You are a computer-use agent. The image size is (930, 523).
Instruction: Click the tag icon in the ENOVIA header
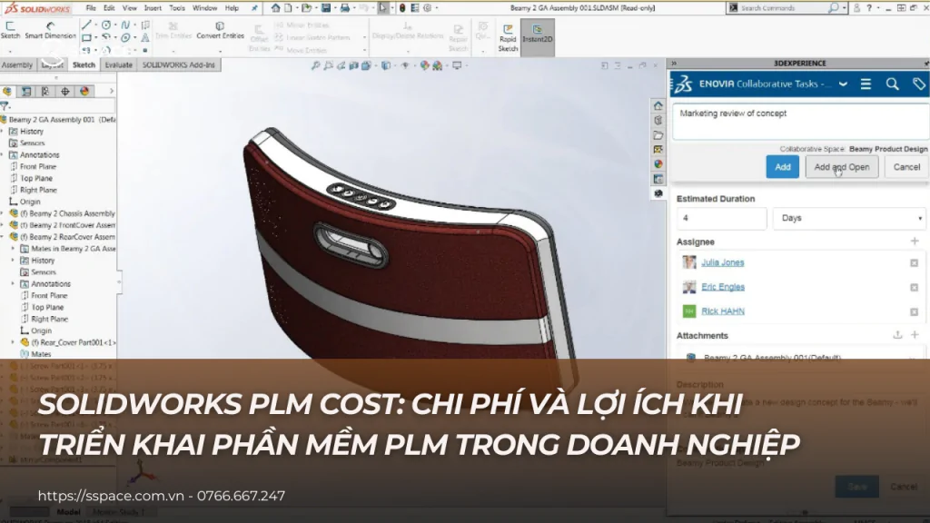coord(919,84)
